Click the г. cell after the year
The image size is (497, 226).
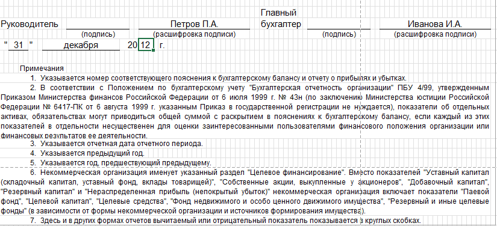pyautogui.click(x=162, y=45)
